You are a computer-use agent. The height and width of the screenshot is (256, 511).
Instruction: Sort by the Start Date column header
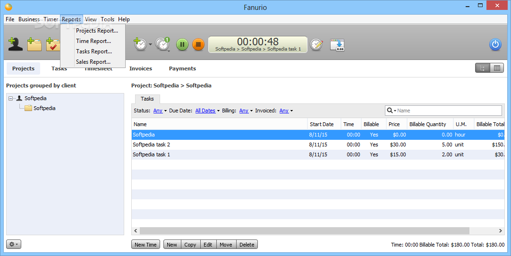pyautogui.click(x=324, y=124)
